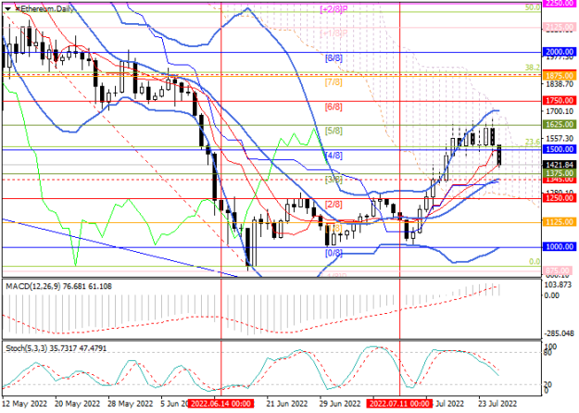Viewport: 579px width, 413px height.
Task: Click the [5/8] Murrey level label
Action: pos(334,131)
